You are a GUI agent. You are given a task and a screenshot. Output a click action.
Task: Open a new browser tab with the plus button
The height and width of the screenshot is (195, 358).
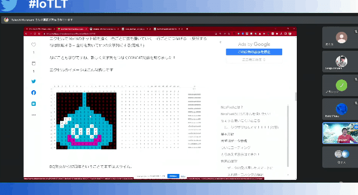click(x=187, y=29)
